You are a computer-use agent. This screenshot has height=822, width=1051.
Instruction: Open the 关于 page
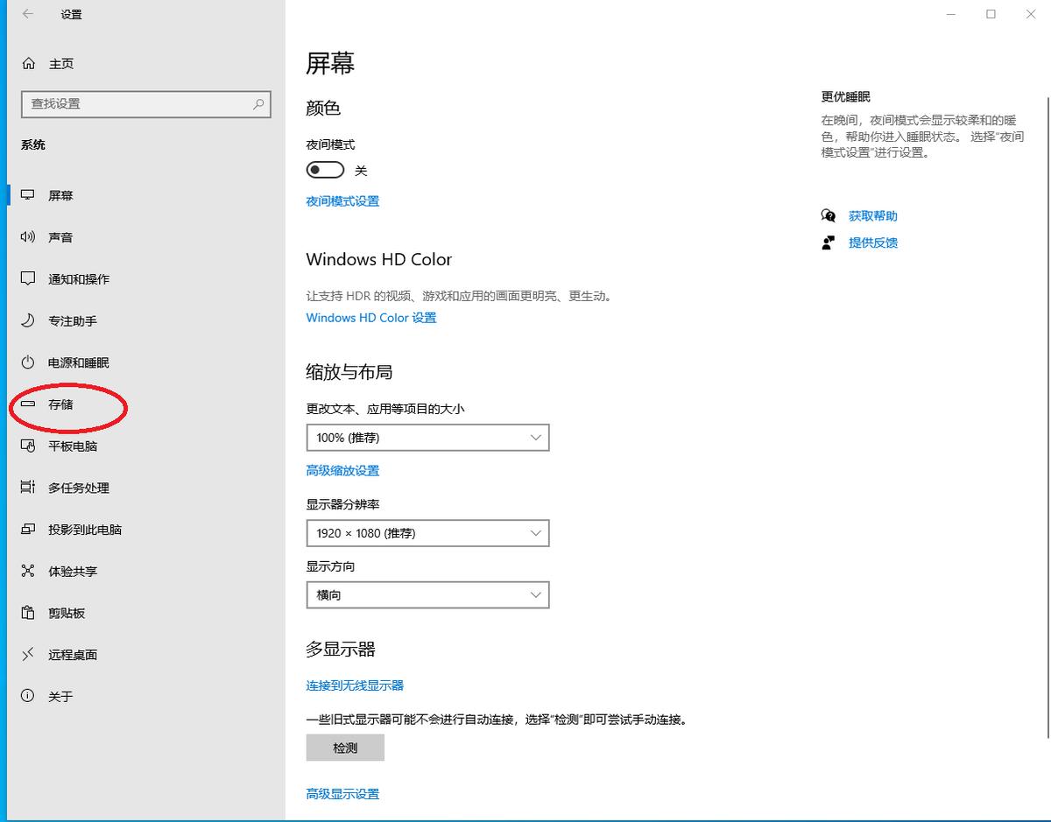(x=61, y=696)
